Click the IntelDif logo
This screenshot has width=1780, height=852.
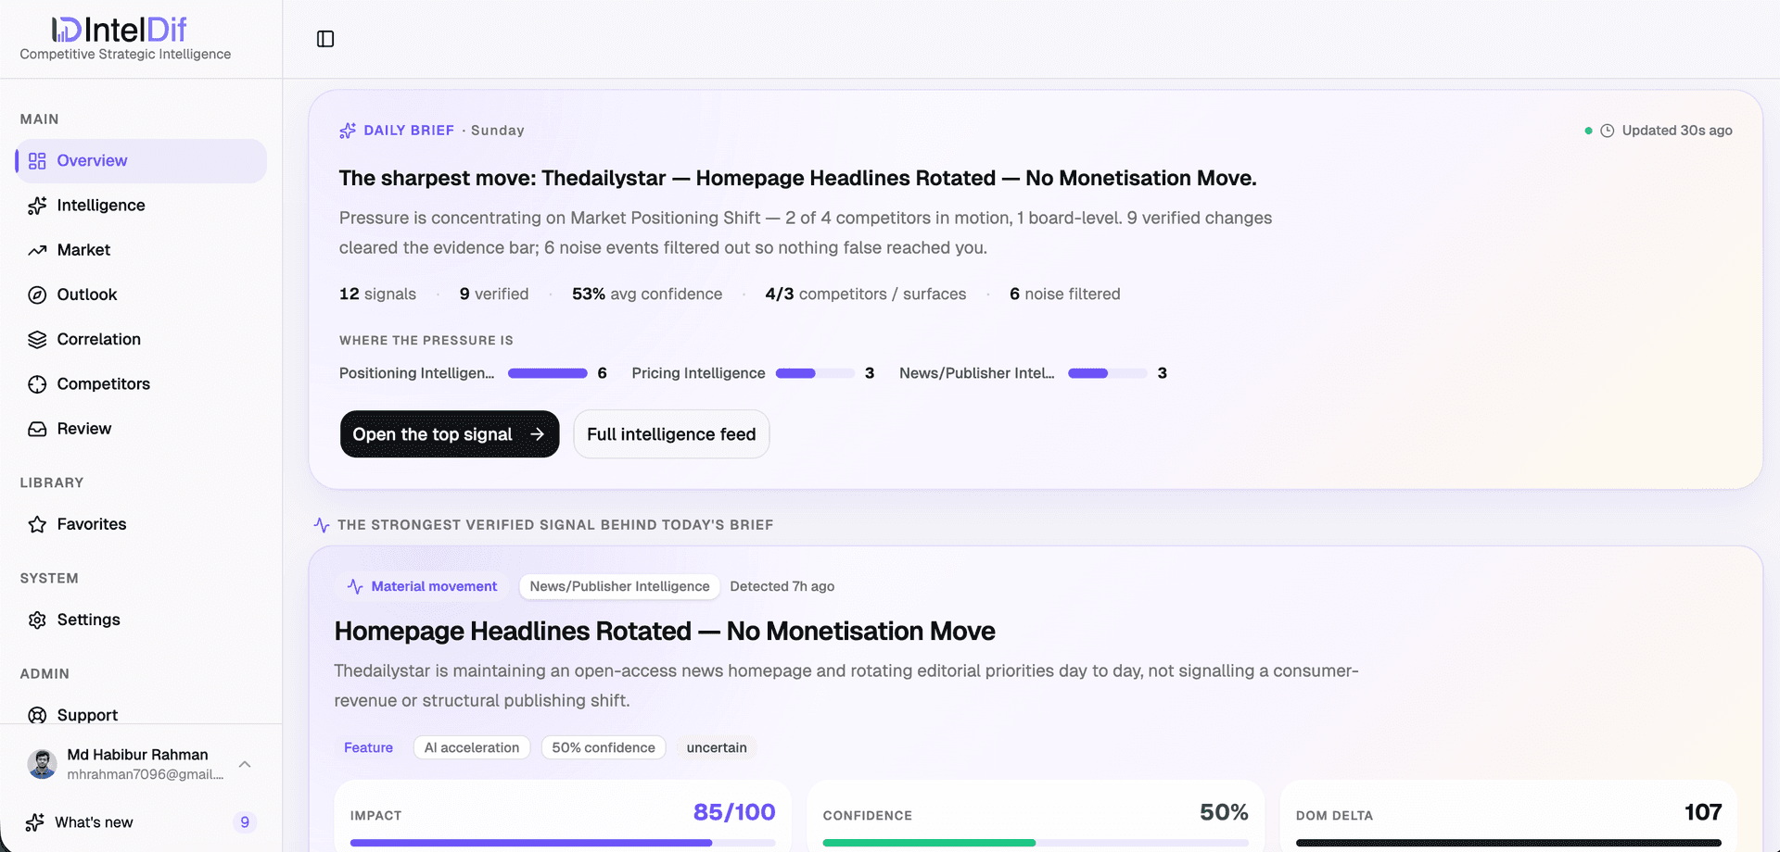pyautogui.click(x=120, y=31)
